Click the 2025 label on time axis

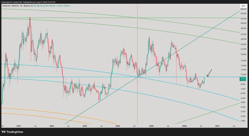151,126
